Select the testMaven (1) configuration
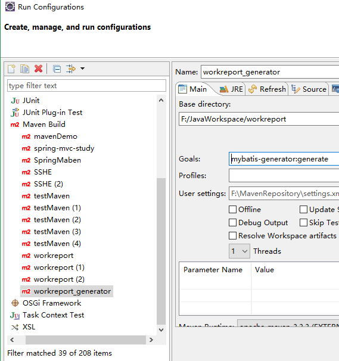Screen dimensions: 339x361 (57, 208)
